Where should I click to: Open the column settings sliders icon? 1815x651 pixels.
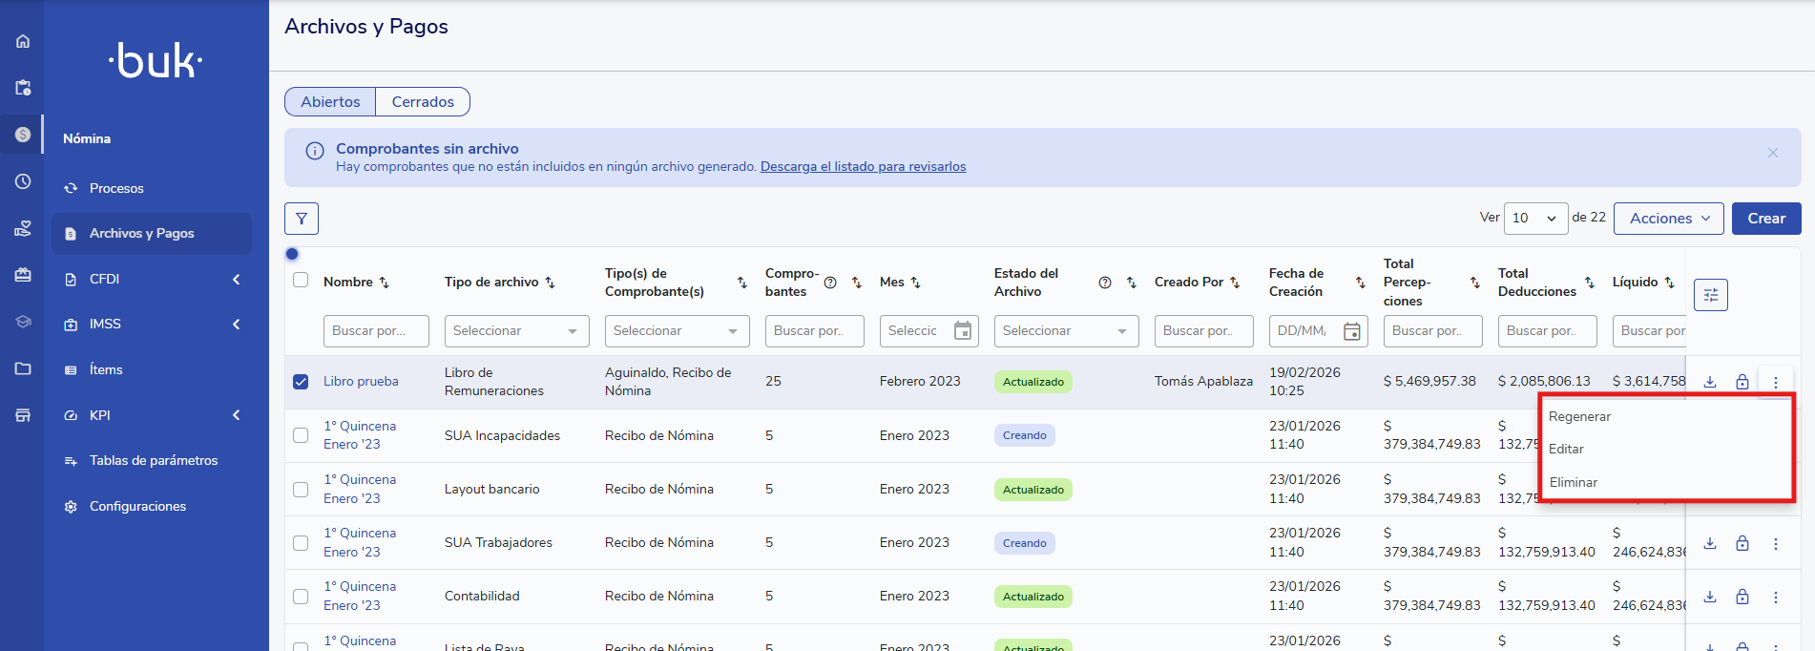point(1710,295)
